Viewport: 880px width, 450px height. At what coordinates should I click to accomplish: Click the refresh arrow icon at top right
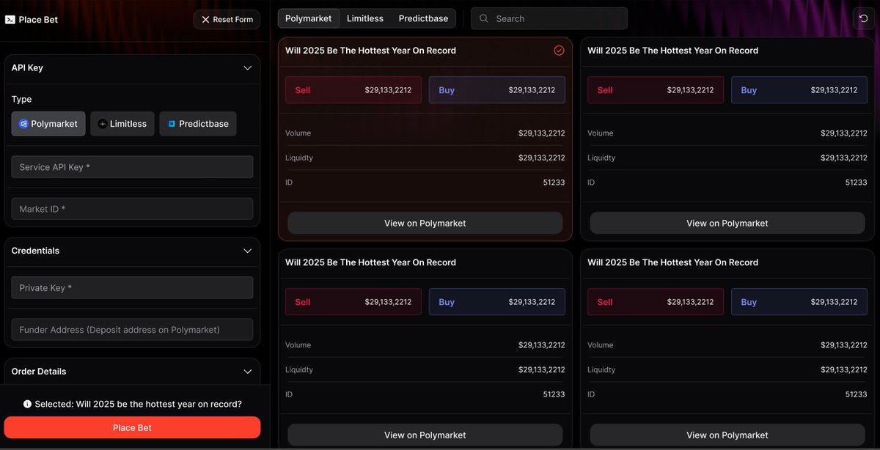click(863, 18)
